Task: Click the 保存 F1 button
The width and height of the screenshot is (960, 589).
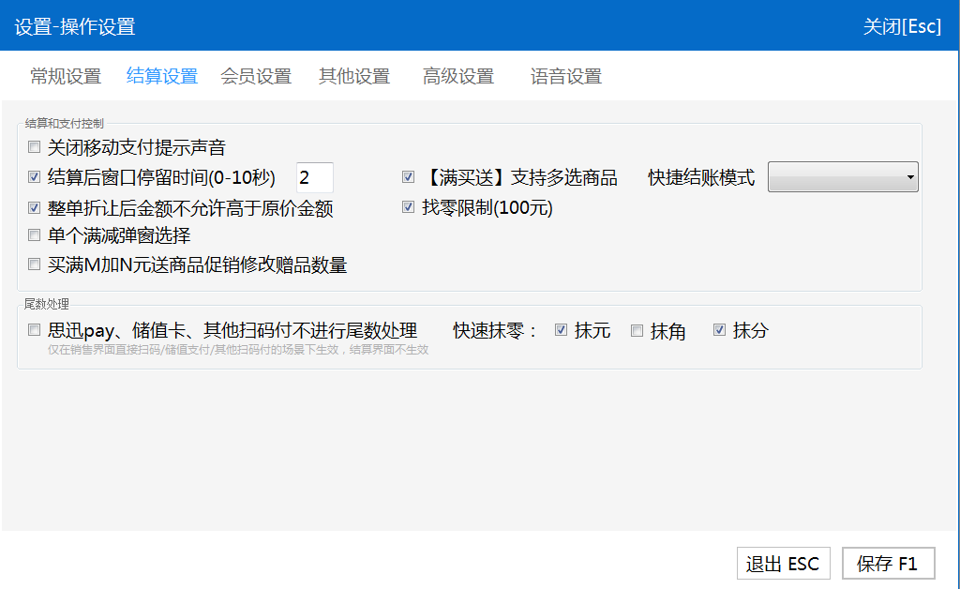Action: point(888,564)
